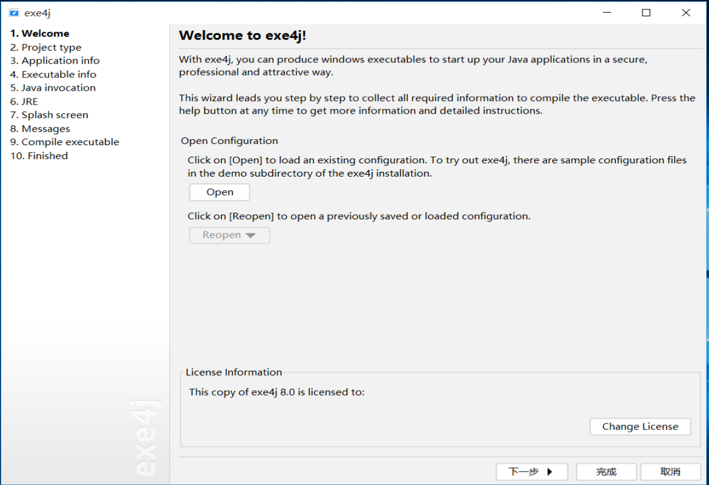Screen dimensions: 709x485
Task: Click the Change License button
Action: (640, 427)
